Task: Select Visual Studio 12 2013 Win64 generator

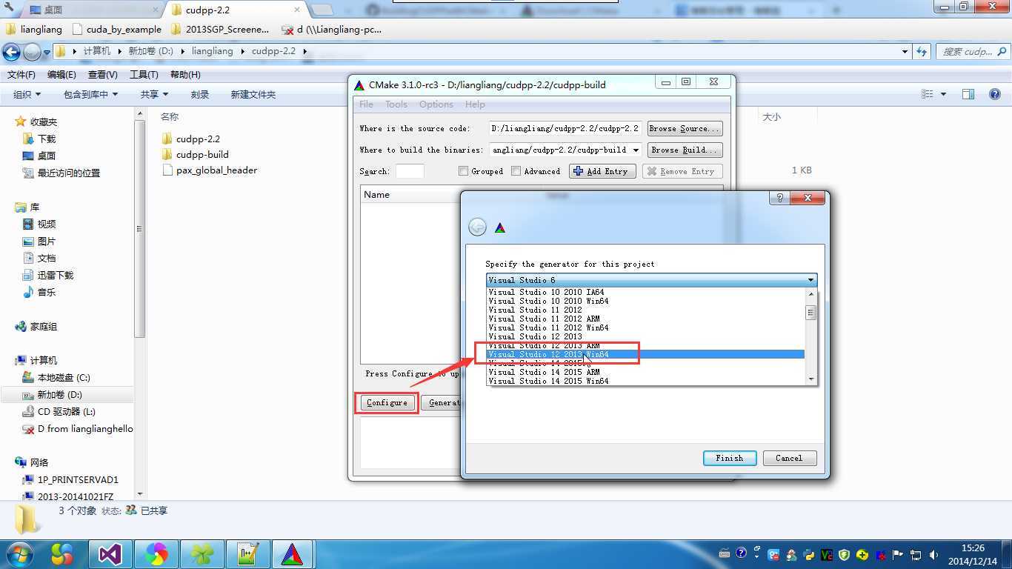Action: 645,354
